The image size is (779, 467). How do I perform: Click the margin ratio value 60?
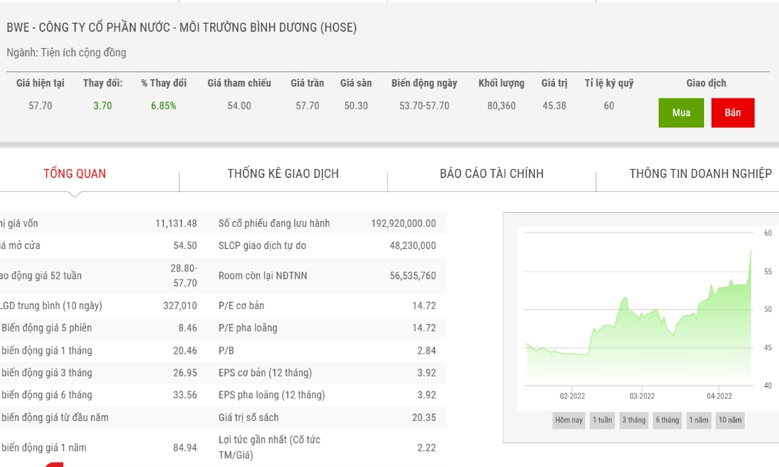[609, 106]
